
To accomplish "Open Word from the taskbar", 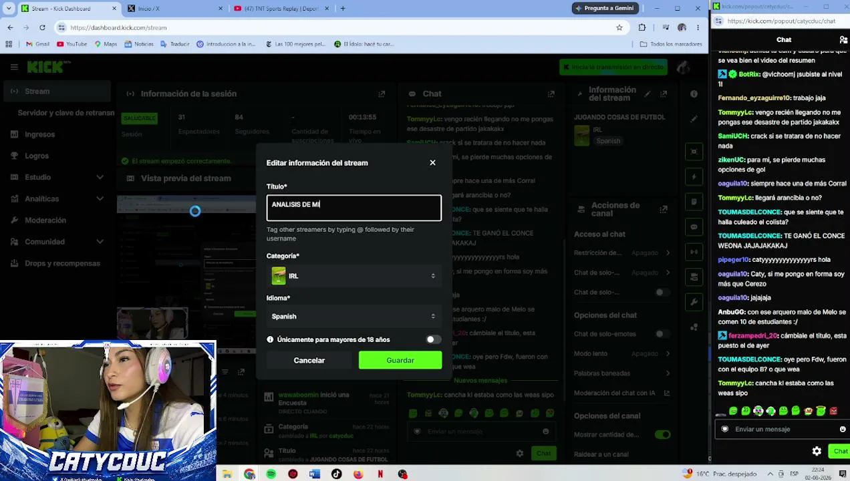I will click(315, 474).
